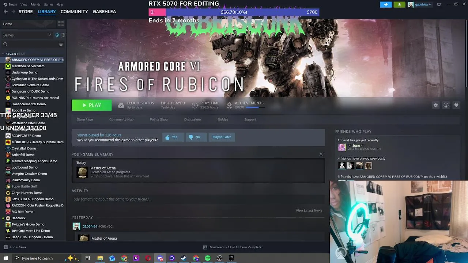Open game settings gear icon
The image size is (468, 263).
436,105
